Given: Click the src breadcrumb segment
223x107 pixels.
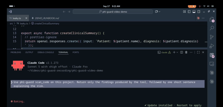Looking at the screenshot, I should click(x=11, y=24).
